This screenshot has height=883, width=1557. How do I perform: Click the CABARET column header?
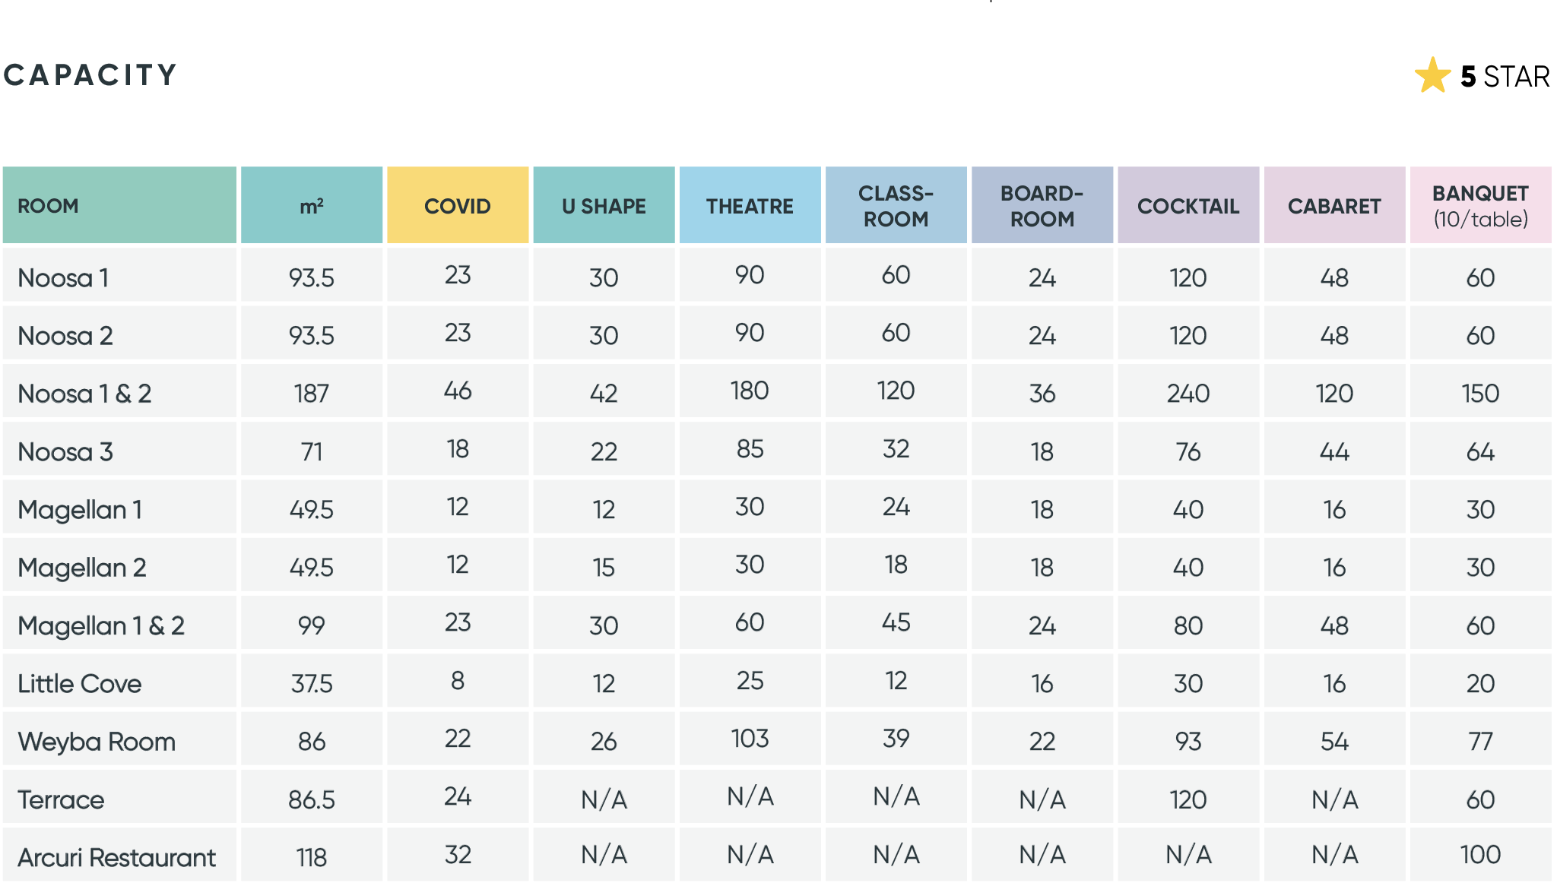(1334, 205)
